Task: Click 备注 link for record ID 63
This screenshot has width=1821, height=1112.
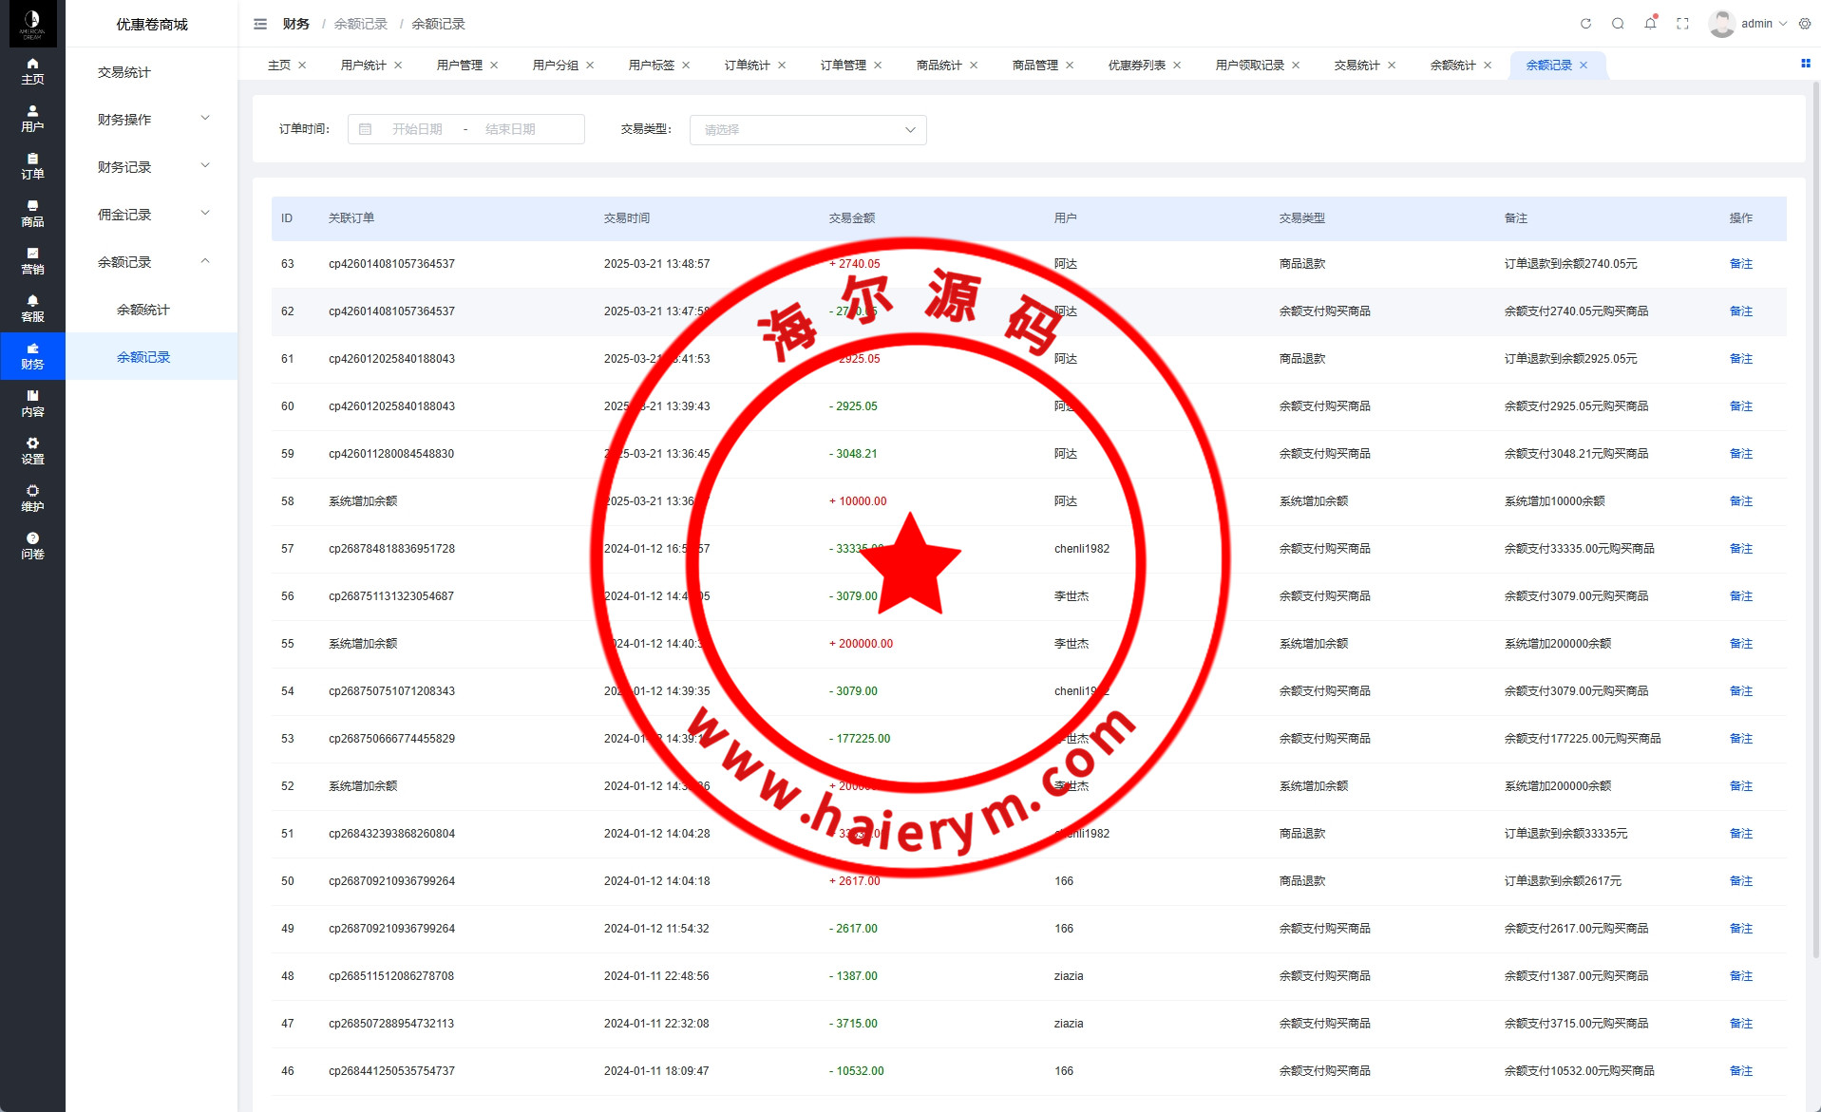Action: (1740, 264)
